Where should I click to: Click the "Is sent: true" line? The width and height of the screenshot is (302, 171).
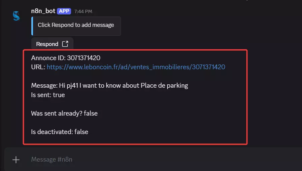[x=48, y=95]
